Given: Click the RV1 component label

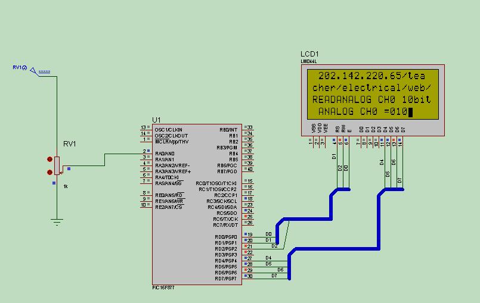Looking at the screenshot, I should click(x=70, y=144).
